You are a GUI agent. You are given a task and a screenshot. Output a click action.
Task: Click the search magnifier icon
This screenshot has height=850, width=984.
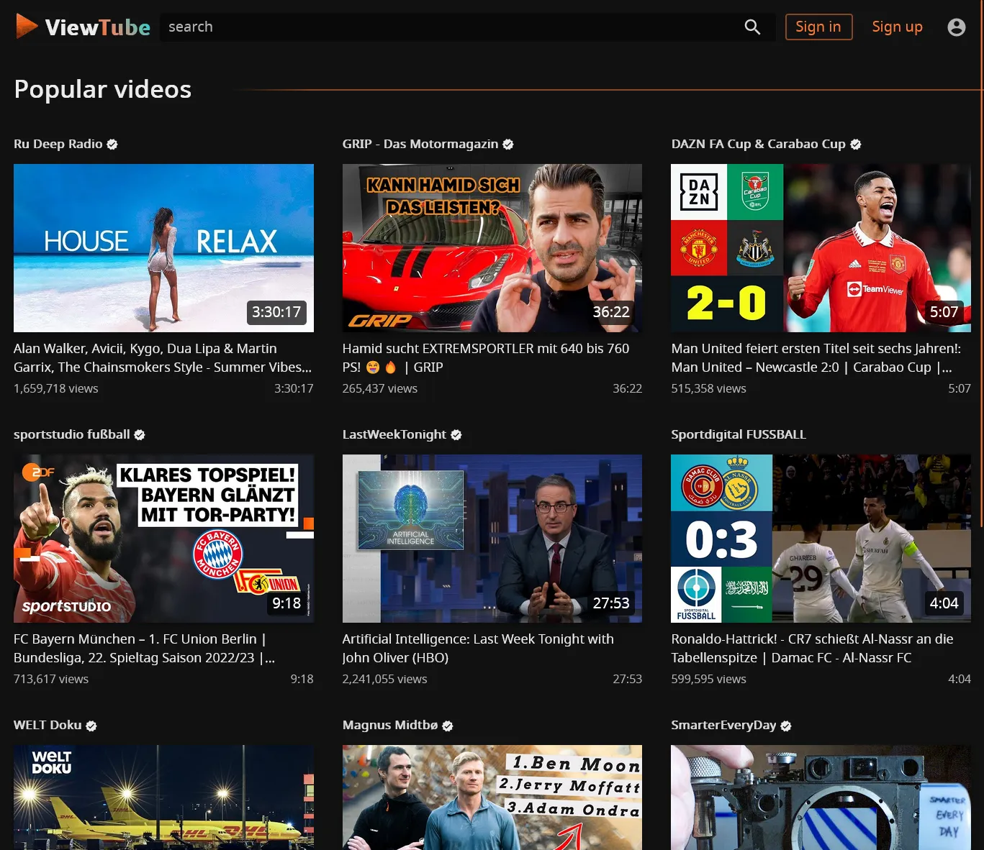click(x=751, y=27)
